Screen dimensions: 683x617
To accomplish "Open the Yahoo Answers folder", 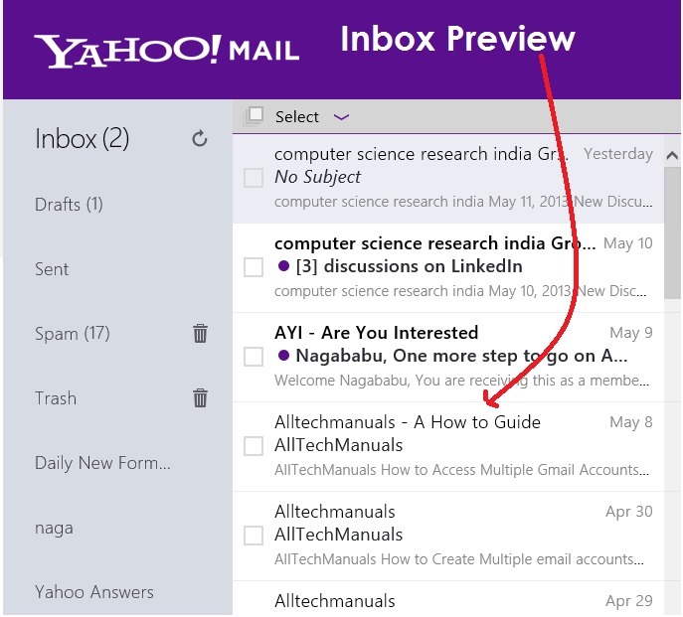I will (x=94, y=592).
